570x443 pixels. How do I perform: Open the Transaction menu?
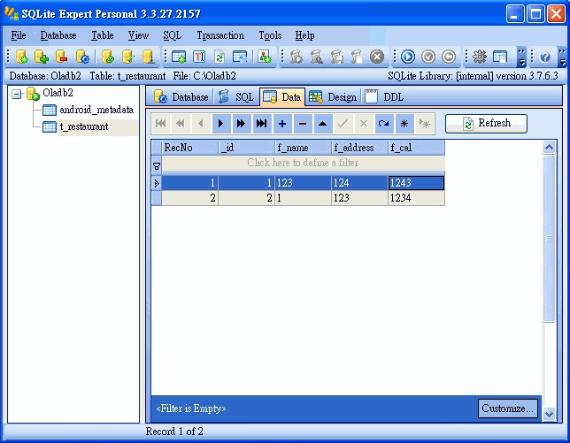pyautogui.click(x=220, y=35)
